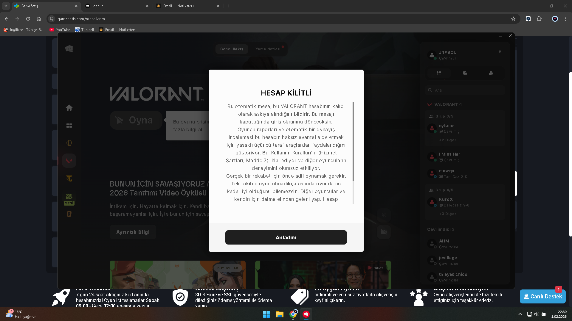Viewport: 572px width, 321px height.
Task: Open the games library grid icon
Action: (69, 126)
